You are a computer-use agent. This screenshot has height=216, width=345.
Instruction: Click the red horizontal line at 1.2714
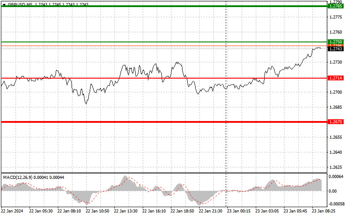(x=164, y=78)
